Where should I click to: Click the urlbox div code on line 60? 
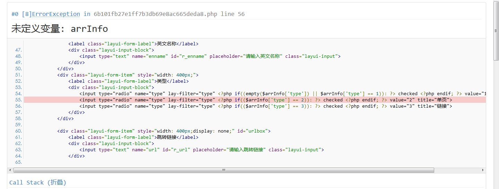[x=164, y=131]
